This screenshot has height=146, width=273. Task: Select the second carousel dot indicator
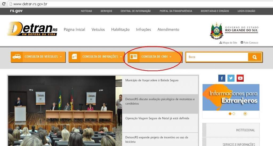click(x=234, y=114)
